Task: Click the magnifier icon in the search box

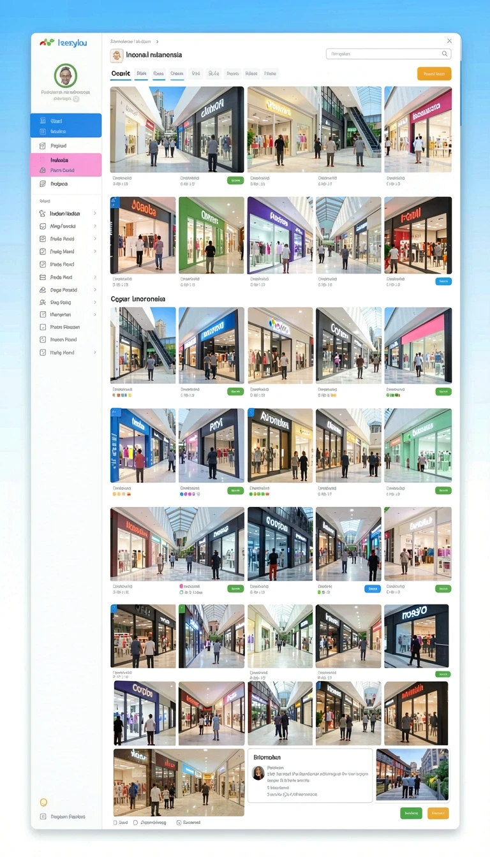Action: (445, 54)
